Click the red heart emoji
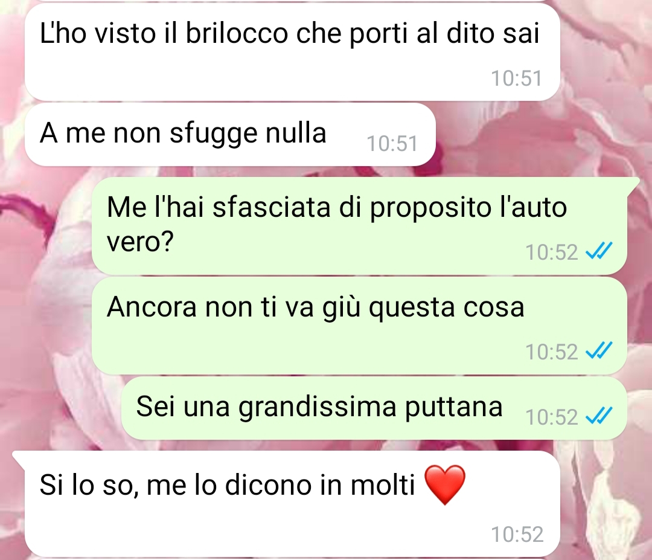This screenshot has width=652, height=560. tap(445, 484)
